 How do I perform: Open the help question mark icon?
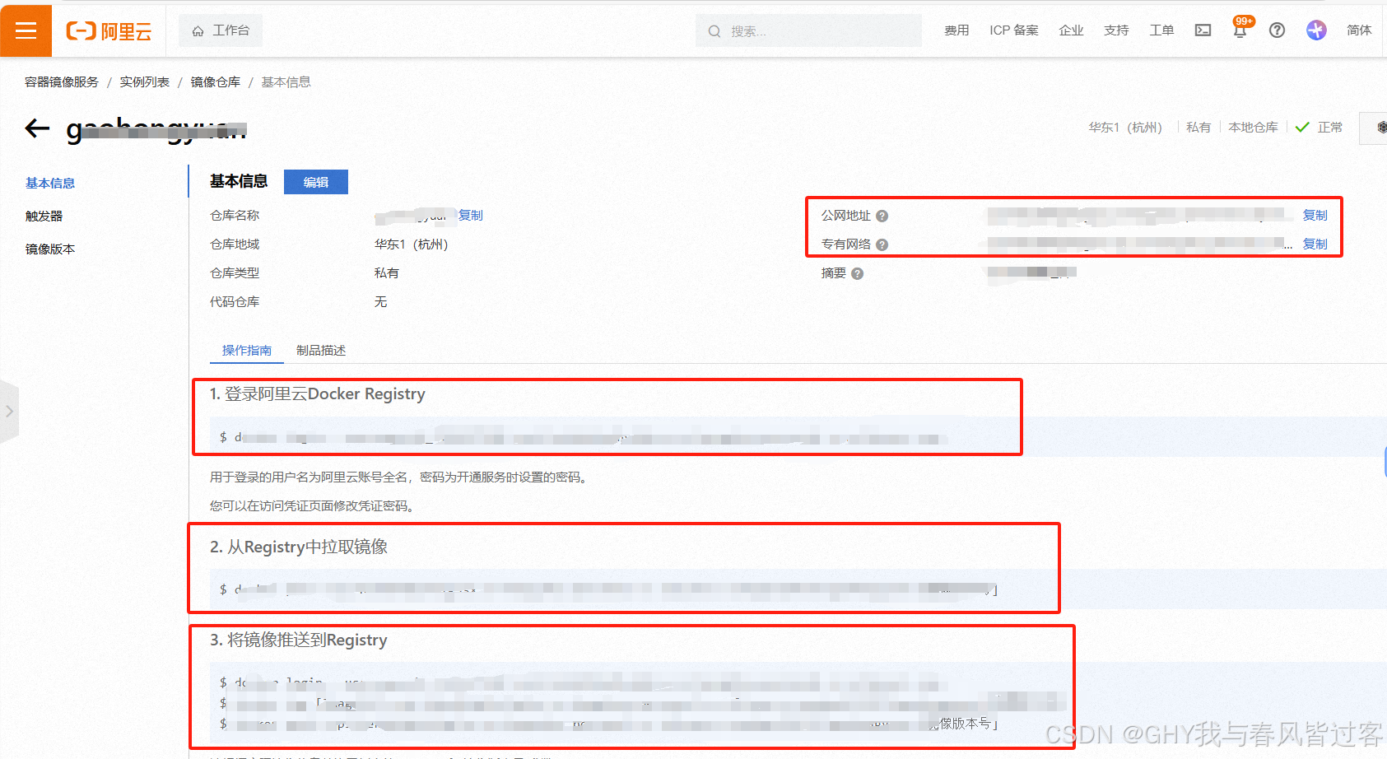(x=1277, y=30)
